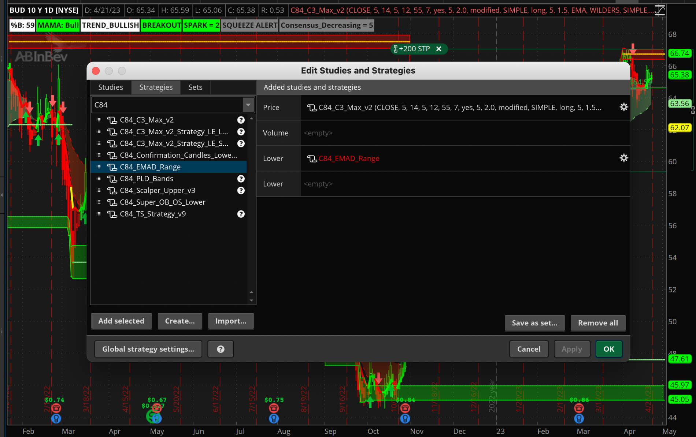Click list handle icon beside C84_EMAD_Range
The image size is (696, 437).
point(98,167)
